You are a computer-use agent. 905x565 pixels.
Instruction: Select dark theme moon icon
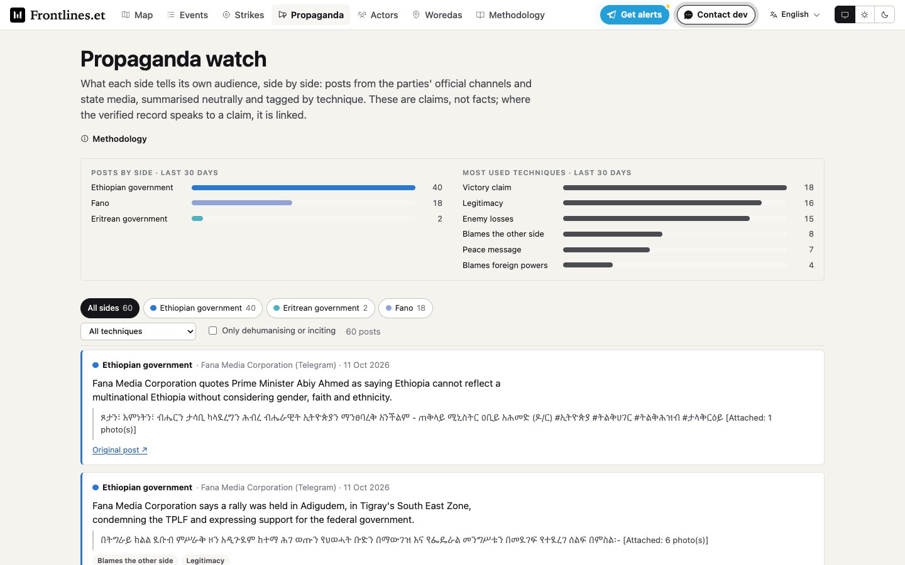[885, 14]
